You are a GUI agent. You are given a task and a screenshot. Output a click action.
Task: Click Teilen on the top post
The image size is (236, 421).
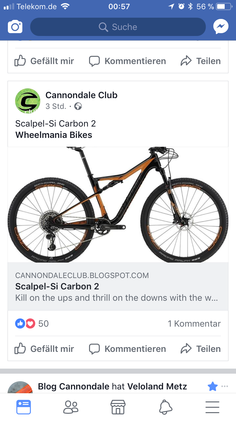pos(201,61)
